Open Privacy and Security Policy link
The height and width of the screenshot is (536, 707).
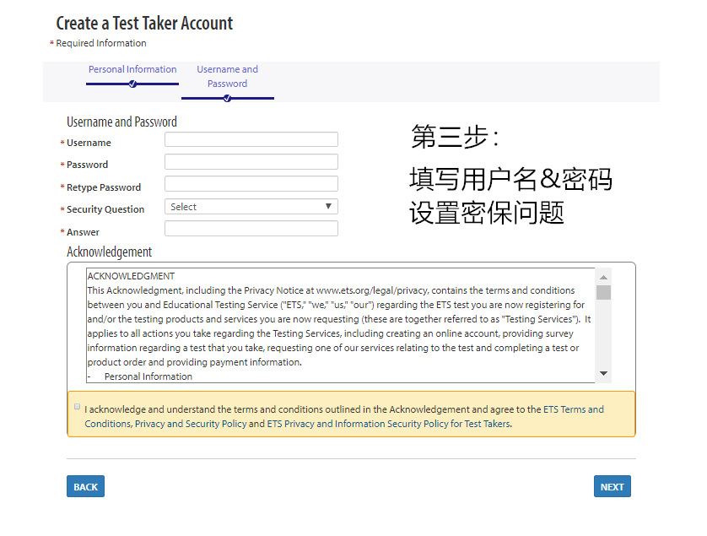[191, 424]
